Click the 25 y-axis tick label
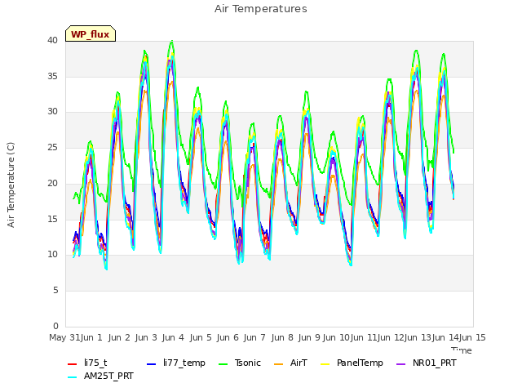Image resolution: width=522 pixels, height=392 pixels. [x=52, y=147]
